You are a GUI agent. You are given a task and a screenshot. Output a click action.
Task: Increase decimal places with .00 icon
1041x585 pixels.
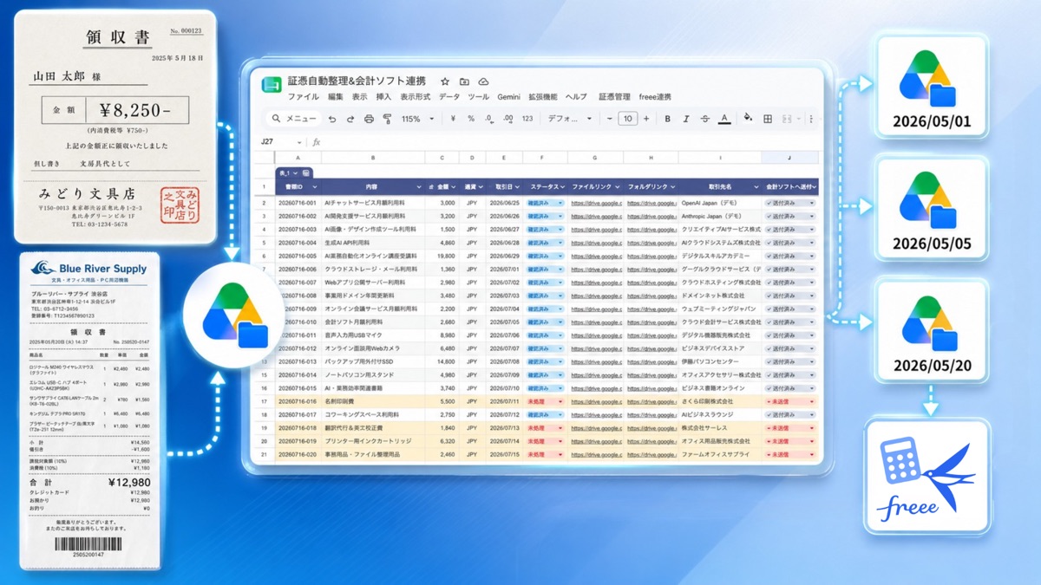[507, 119]
